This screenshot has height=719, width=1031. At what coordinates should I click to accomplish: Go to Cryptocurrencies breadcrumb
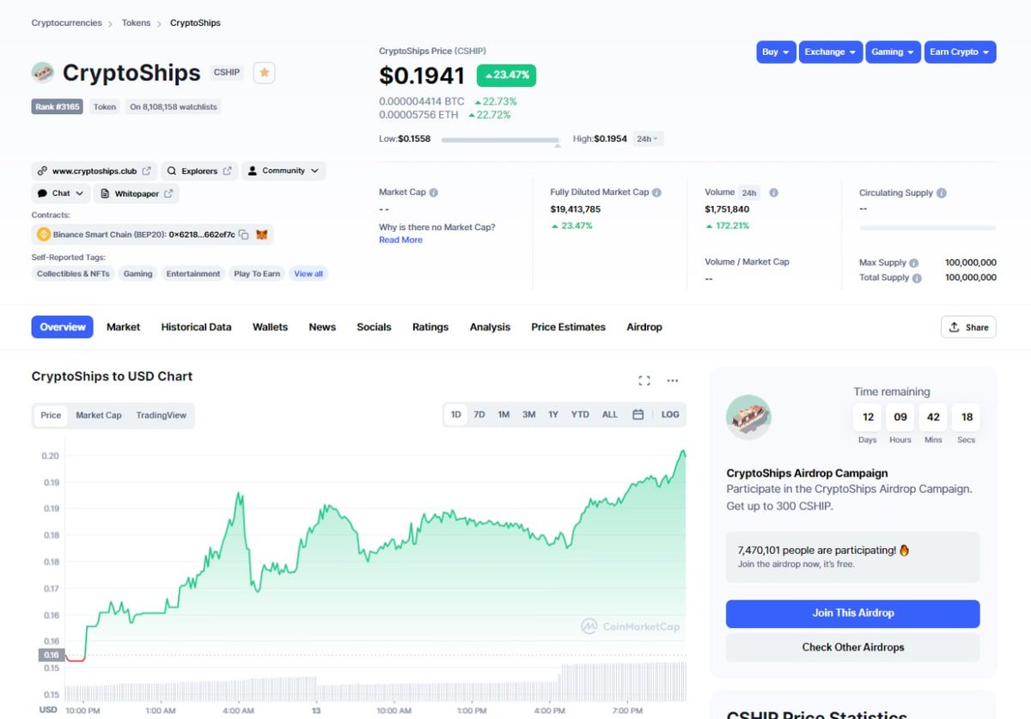click(66, 23)
